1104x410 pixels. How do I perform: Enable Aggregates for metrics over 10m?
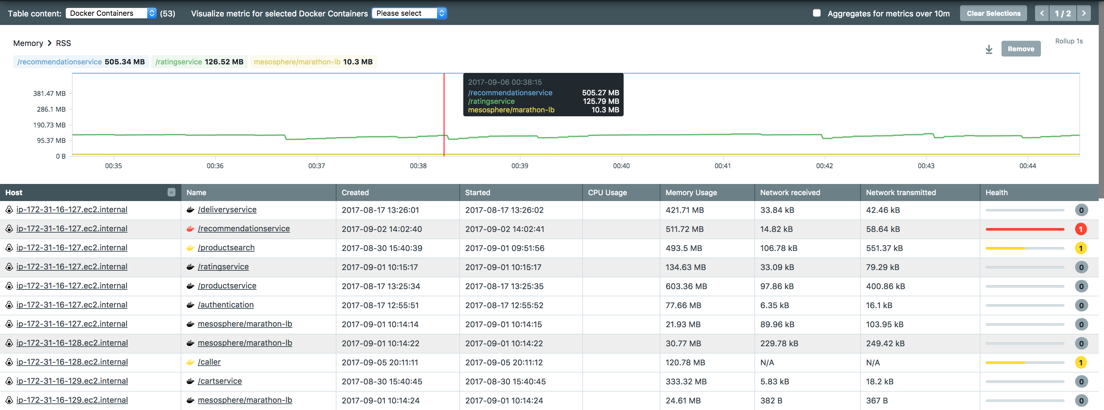click(x=816, y=13)
